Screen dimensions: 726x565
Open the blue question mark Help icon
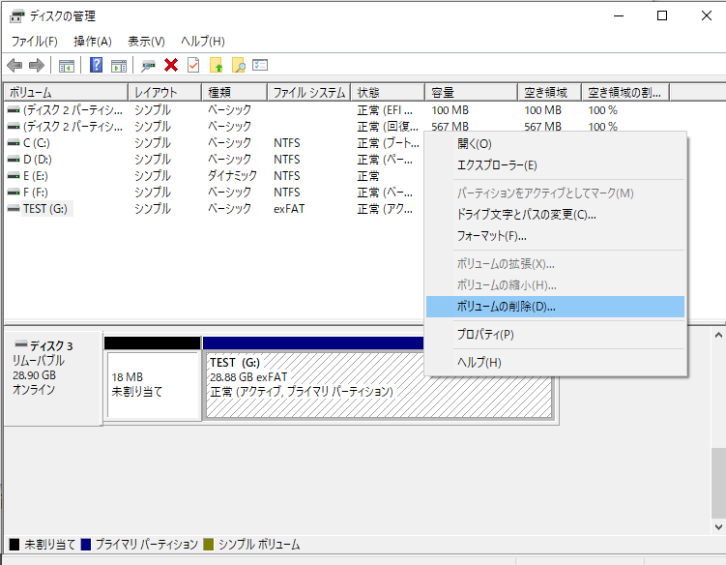(x=96, y=65)
